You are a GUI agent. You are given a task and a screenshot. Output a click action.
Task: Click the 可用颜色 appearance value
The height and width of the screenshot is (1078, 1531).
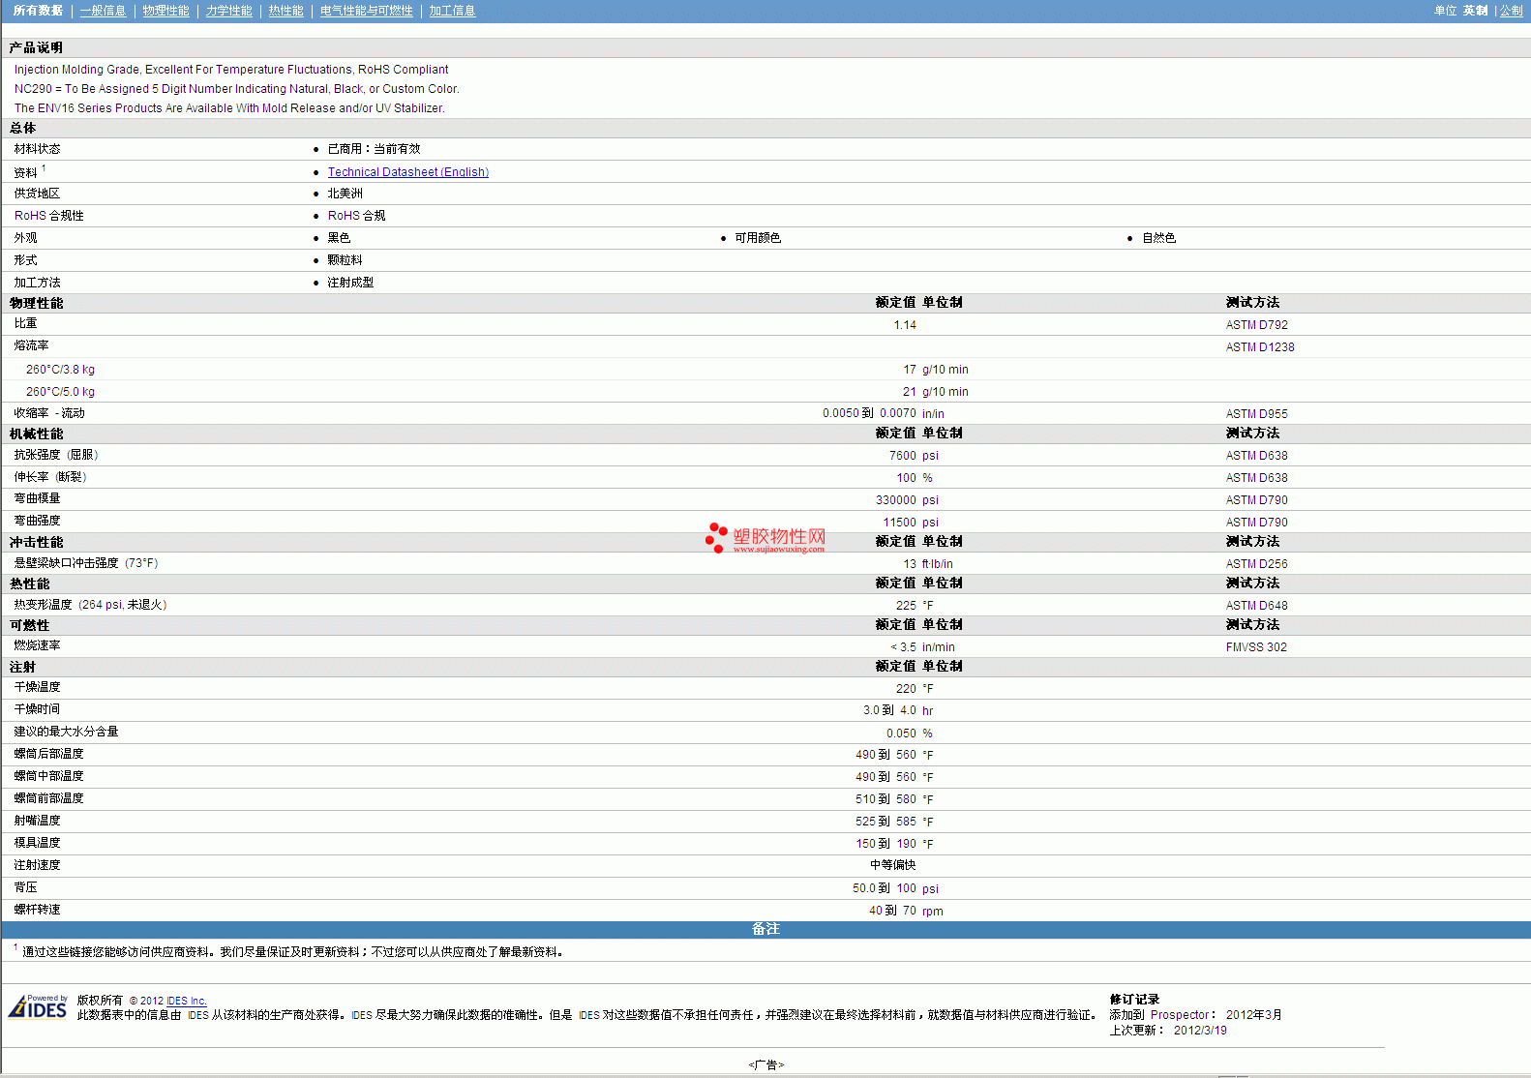[x=758, y=239]
